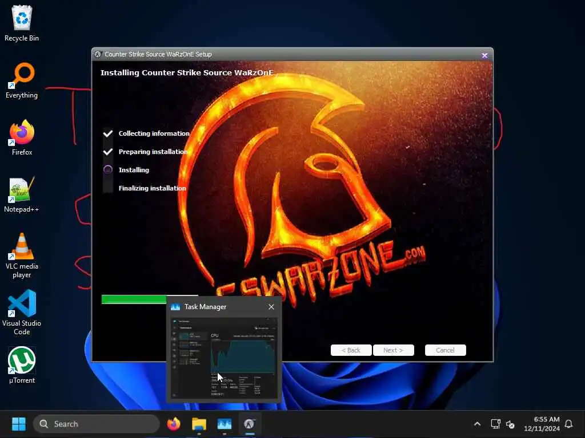
Task: Open the network status tray icon
Action: pyautogui.click(x=495, y=424)
